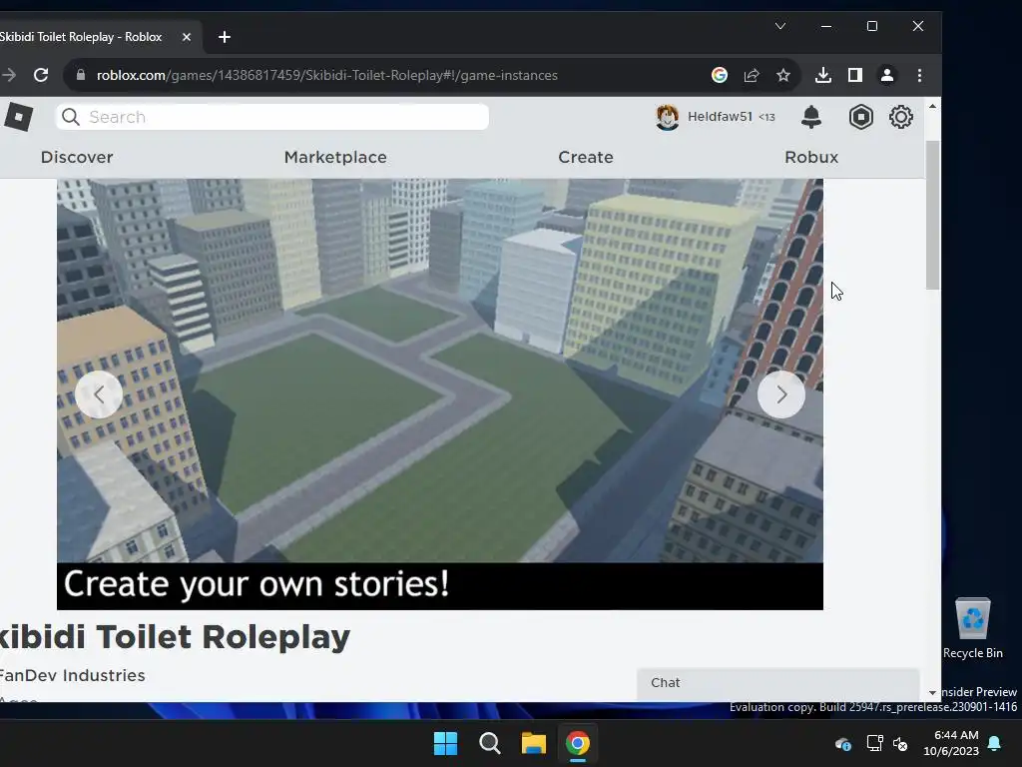Click the Chrome icon in taskbar

[x=578, y=743]
